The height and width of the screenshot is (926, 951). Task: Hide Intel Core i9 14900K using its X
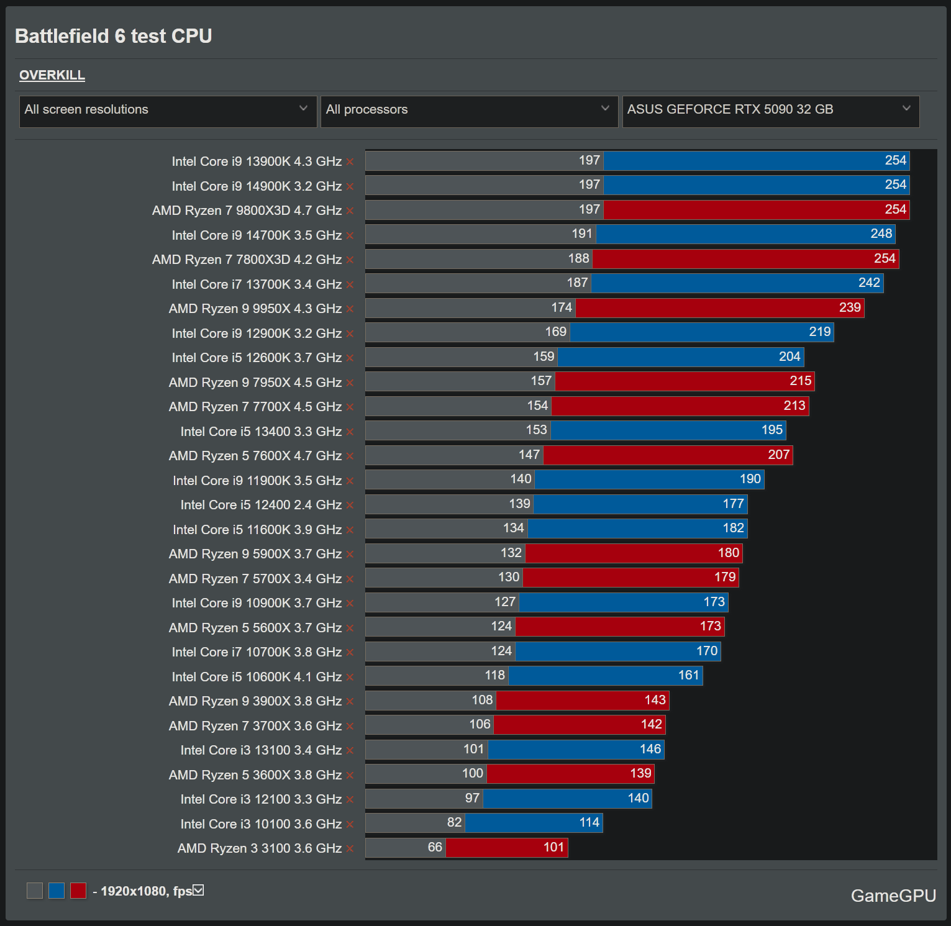point(350,187)
